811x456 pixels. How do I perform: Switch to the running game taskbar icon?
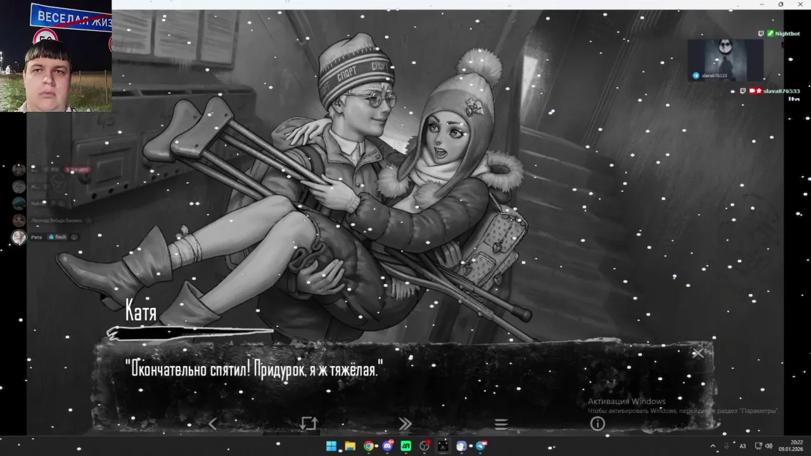coord(443,446)
